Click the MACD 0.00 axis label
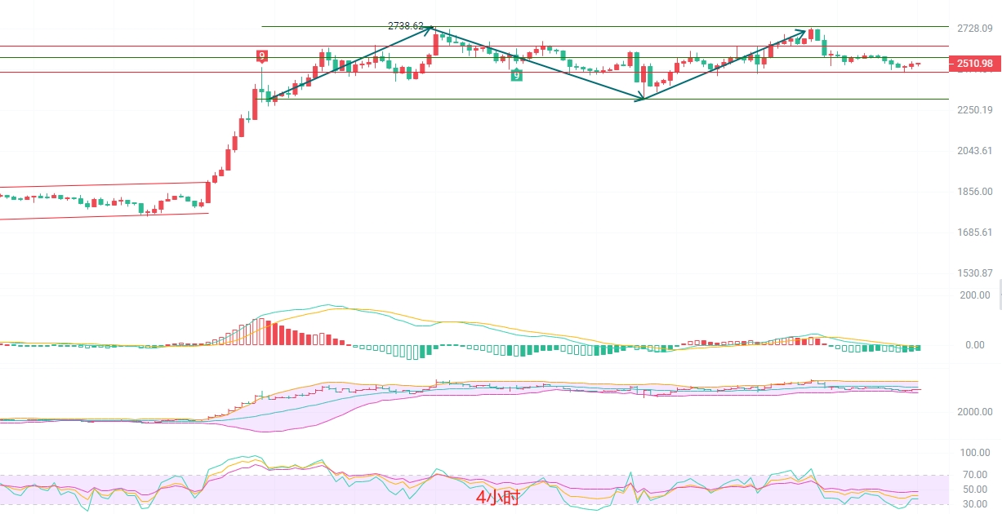This screenshot has height=514, width=1002. (x=974, y=345)
